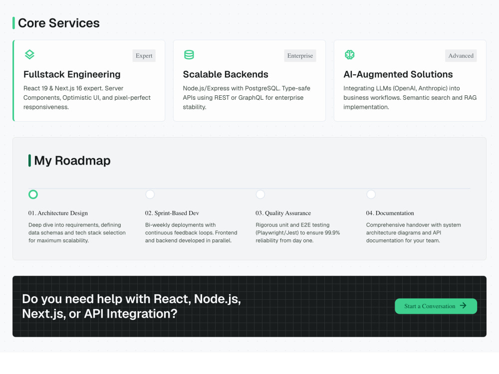Select the Quality Assurance roadmap marker
This screenshot has width=499, height=374.
click(260, 194)
